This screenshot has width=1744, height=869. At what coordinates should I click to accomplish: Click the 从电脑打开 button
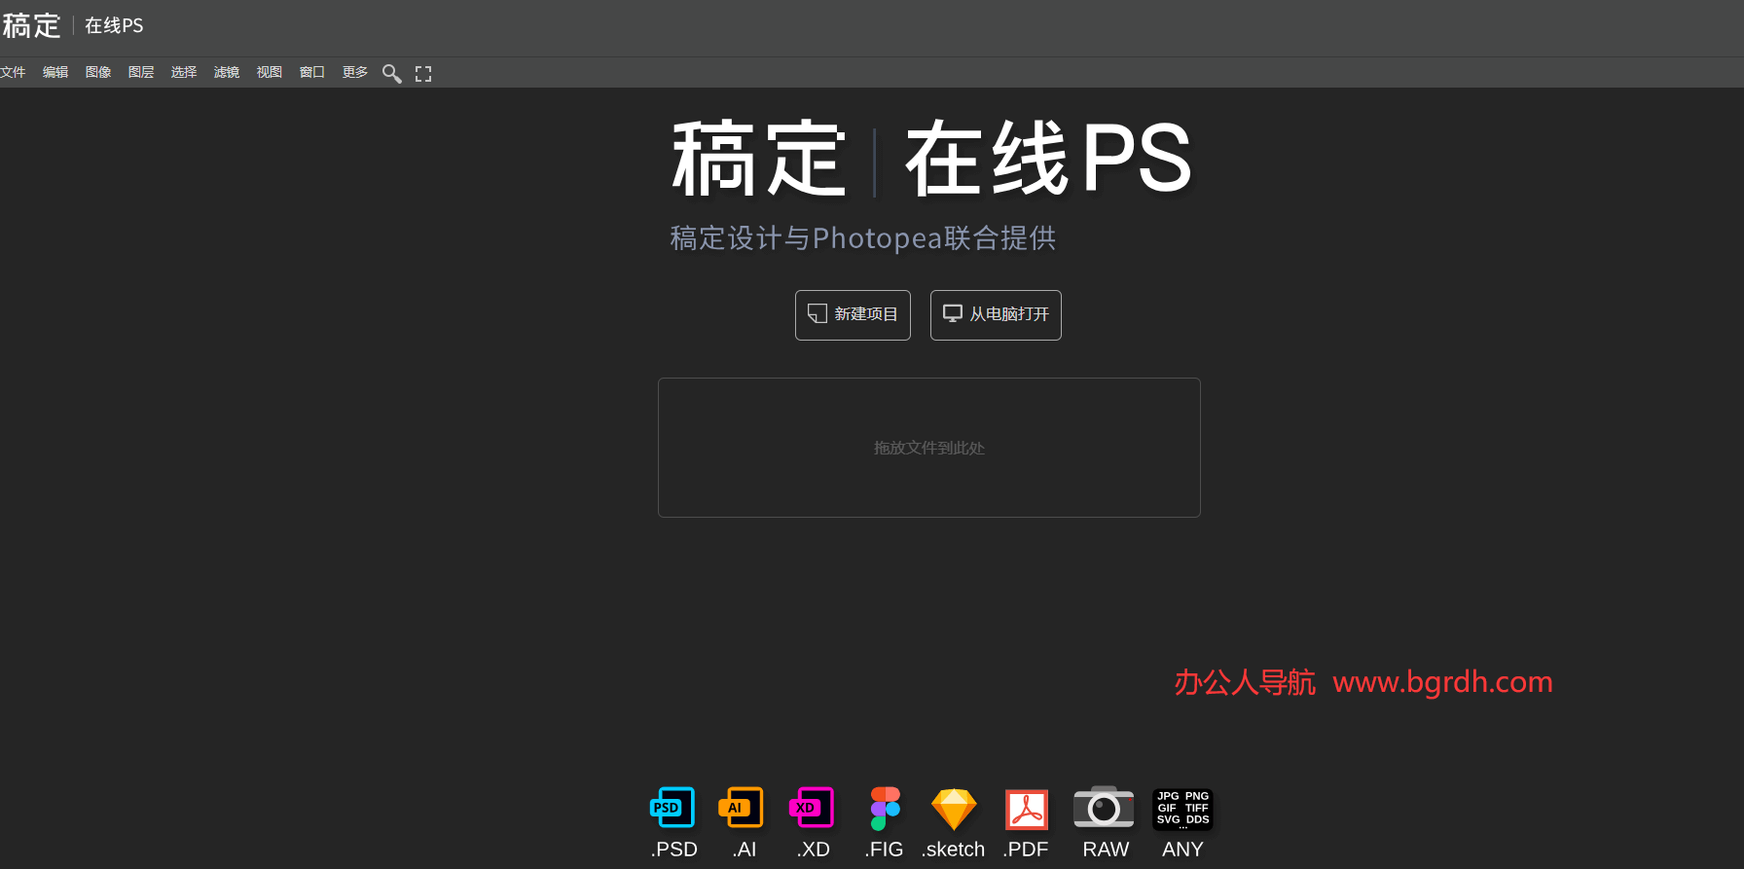(x=996, y=315)
